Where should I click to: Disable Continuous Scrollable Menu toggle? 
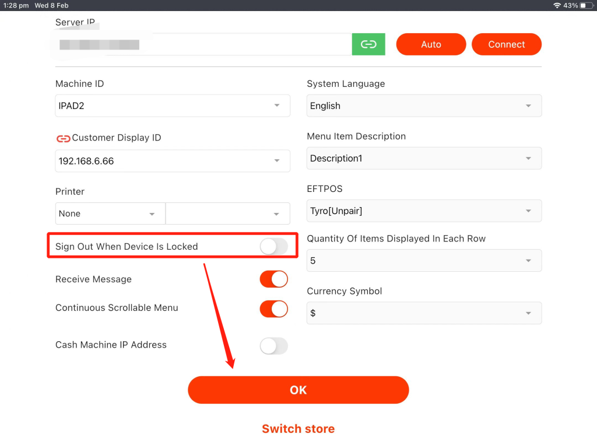pyautogui.click(x=273, y=309)
